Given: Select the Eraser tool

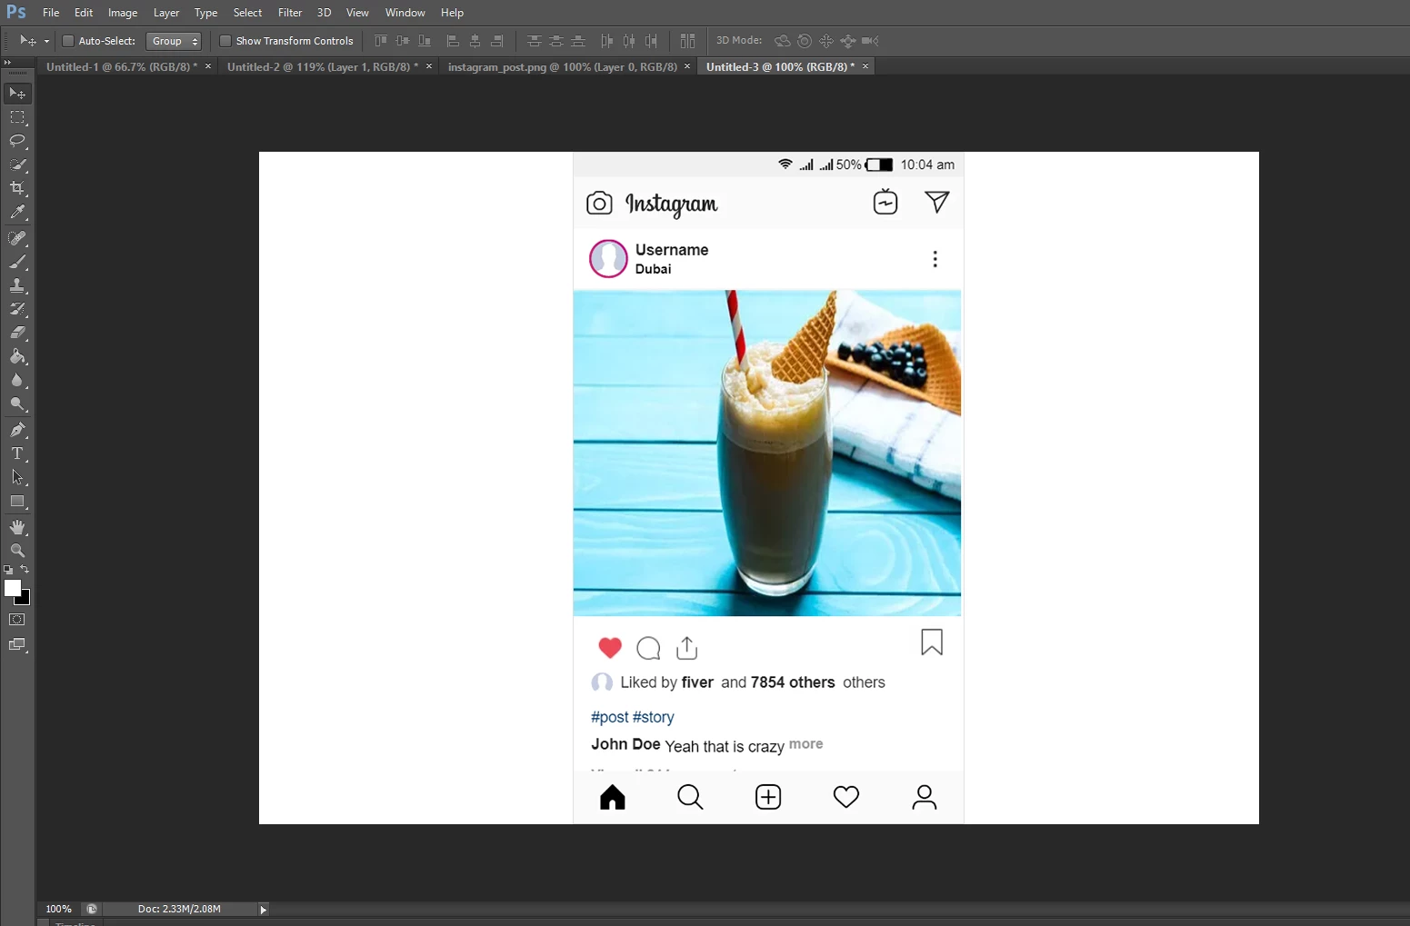Looking at the screenshot, I should coord(17,333).
